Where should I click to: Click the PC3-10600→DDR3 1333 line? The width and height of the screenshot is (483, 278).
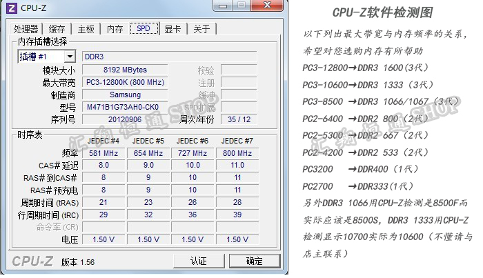coord(368,85)
